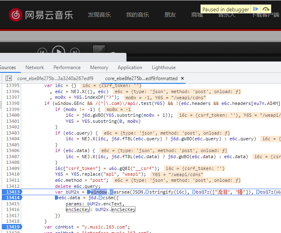Switch to the Sources panel tab
Image resolution: width=281 pixels, height=233 pixels.
point(8,68)
